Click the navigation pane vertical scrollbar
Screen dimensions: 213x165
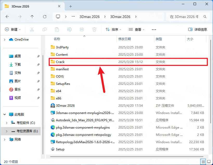click(43, 105)
